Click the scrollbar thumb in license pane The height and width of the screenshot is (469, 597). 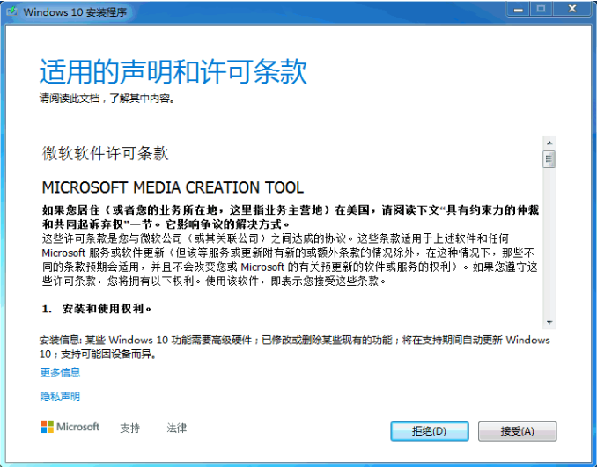549,159
